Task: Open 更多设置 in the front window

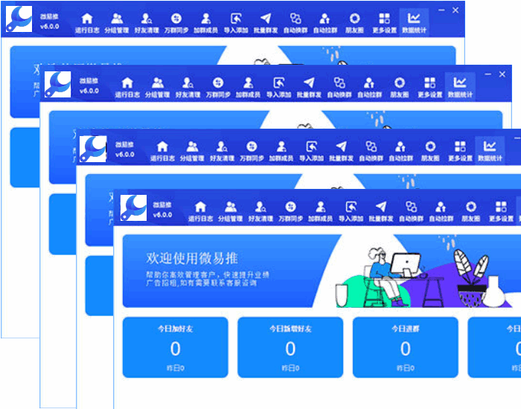Action: [501, 211]
